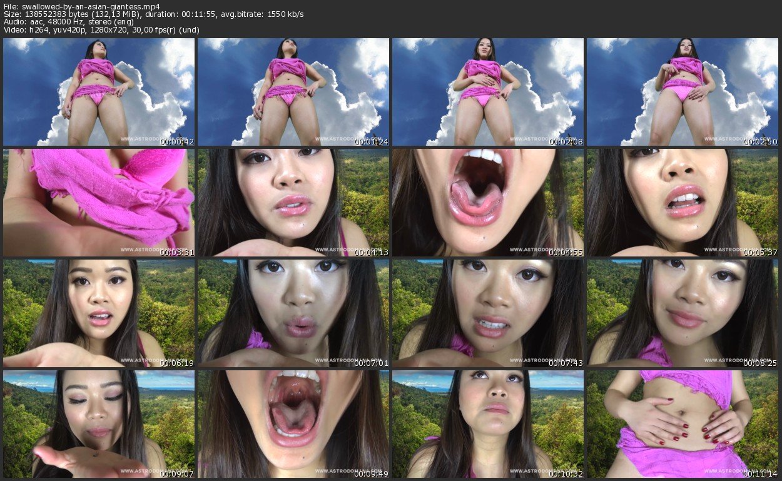Open the thumbnail marked 00:02:08
Screen dimensions: 782x481
pyautogui.click(x=488, y=92)
